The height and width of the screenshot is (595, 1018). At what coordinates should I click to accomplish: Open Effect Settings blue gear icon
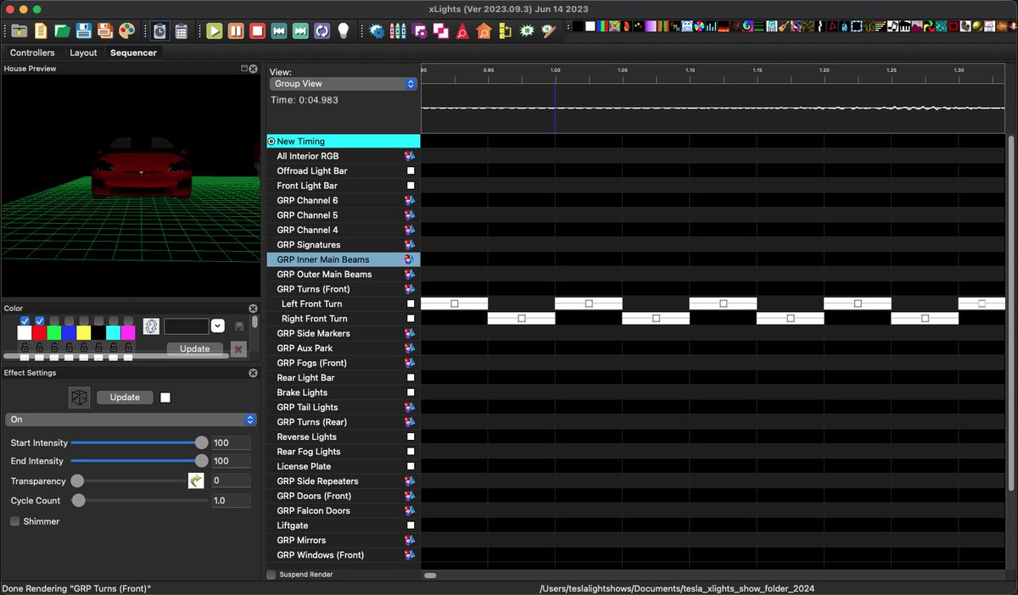(x=377, y=31)
